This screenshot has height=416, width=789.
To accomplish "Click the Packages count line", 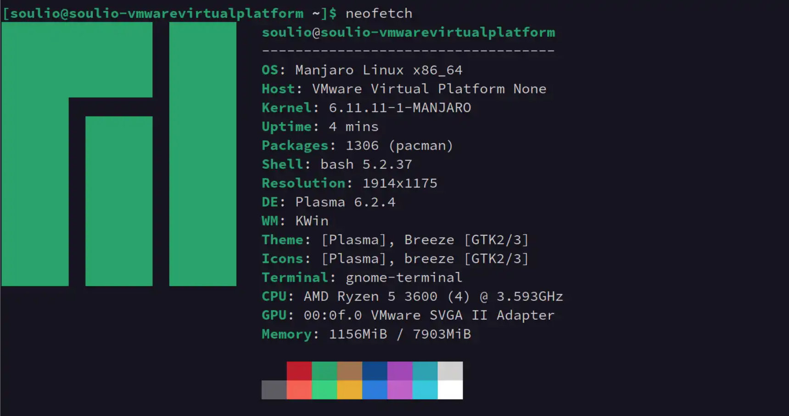I will pyautogui.click(x=357, y=145).
